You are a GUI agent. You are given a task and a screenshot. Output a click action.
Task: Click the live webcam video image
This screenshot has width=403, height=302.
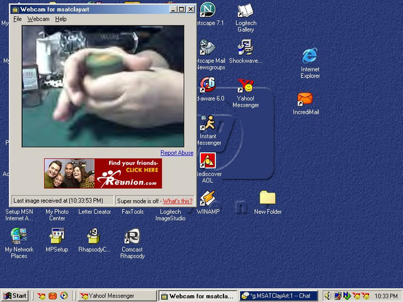(x=103, y=86)
